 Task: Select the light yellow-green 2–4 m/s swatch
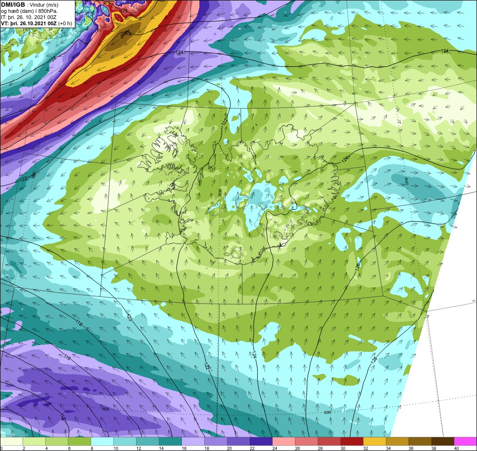[34, 441]
